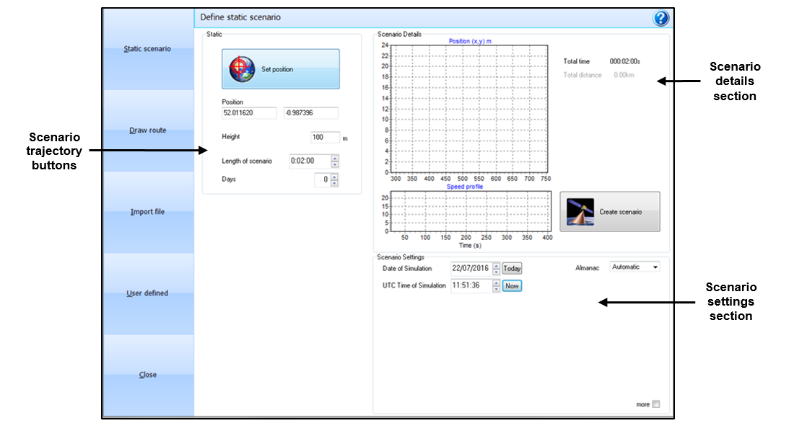This screenshot has width=794, height=431.
Task: Select the Static scenario option
Action: click(147, 49)
